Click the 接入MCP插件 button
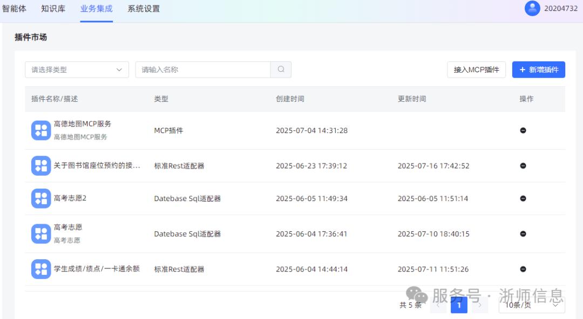The width and height of the screenshot is (583, 319). point(476,70)
